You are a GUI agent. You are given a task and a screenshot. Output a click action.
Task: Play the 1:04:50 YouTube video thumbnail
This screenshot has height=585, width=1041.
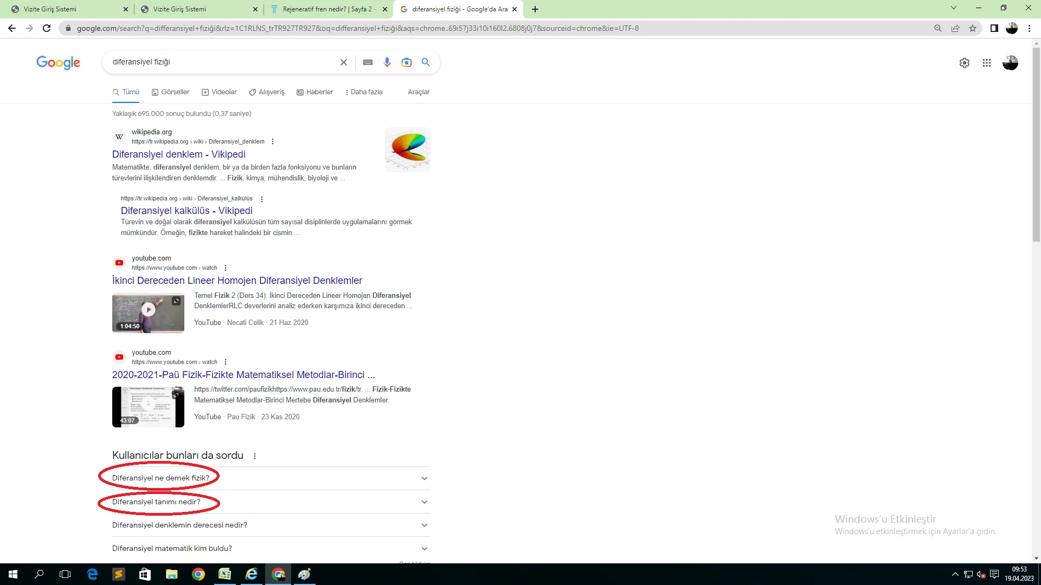[x=148, y=309]
